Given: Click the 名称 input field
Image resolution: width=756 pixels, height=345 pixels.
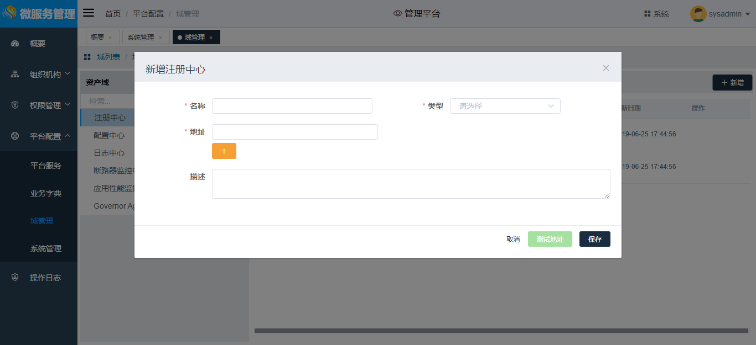Looking at the screenshot, I should (292, 106).
